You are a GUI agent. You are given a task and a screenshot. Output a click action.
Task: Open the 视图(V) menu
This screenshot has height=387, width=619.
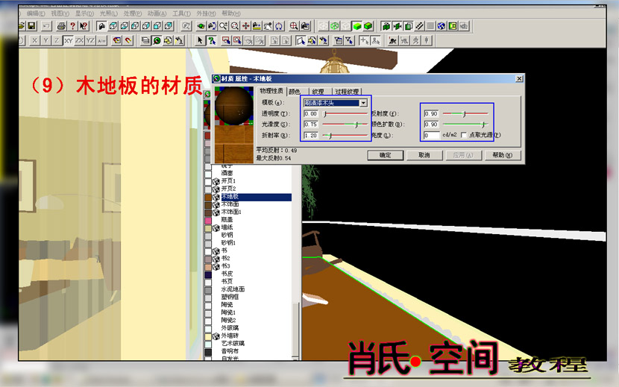click(60, 13)
